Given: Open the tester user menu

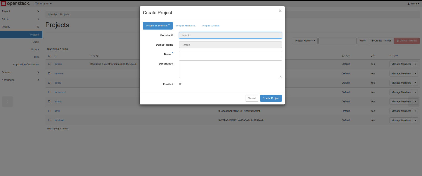Looking at the screenshot, I should pyautogui.click(x=413, y=4).
